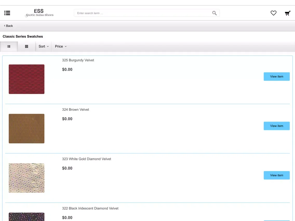Viewport: 295px width, 221px height.
Task: View item for 323 White Gold Diamond Velvet
Action: coord(277,175)
